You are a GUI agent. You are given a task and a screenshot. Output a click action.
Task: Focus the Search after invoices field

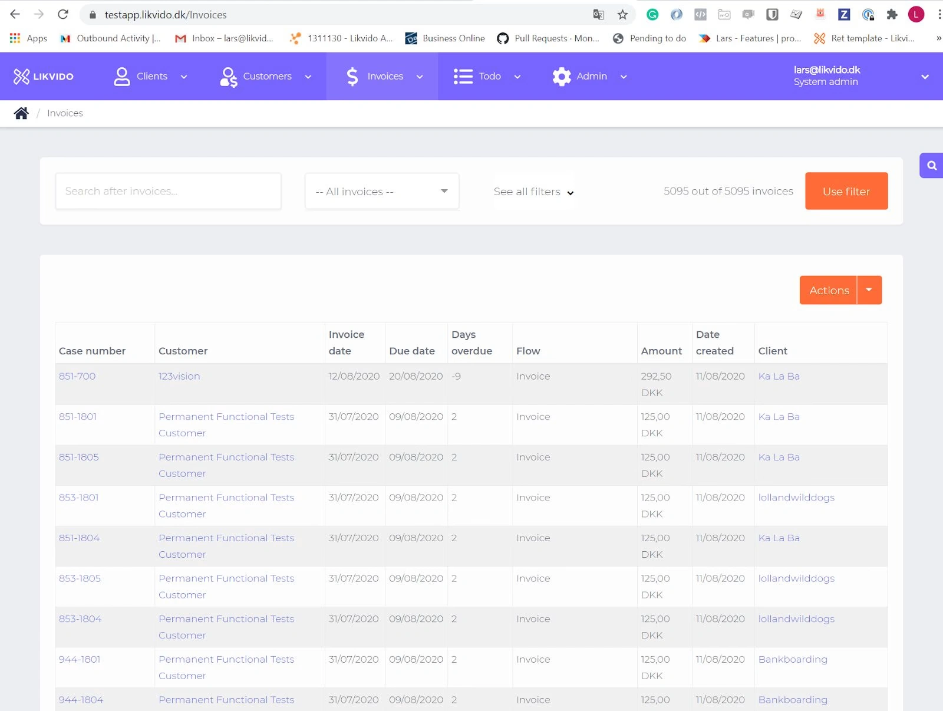click(x=168, y=191)
